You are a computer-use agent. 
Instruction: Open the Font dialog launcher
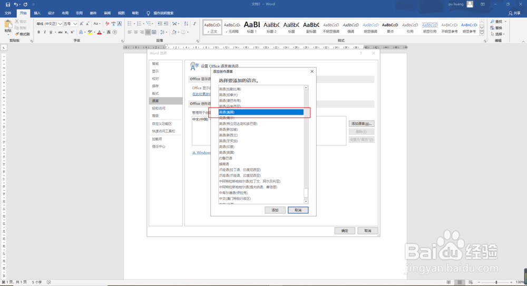(122, 41)
